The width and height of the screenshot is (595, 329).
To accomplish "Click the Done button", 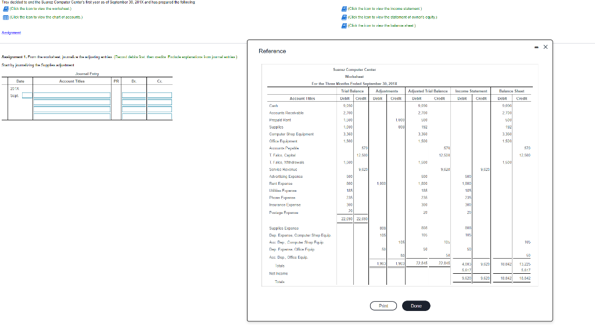I will pyautogui.click(x=416, y=306).
